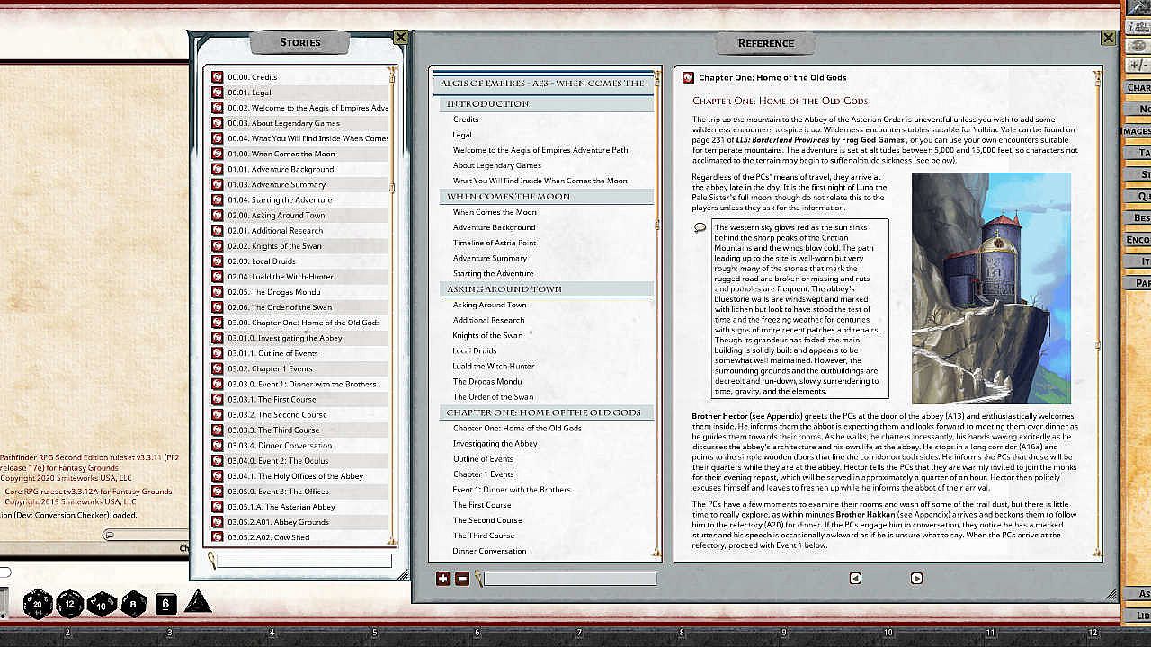Collapse the Aegis of Empires book header

[543, 84]
